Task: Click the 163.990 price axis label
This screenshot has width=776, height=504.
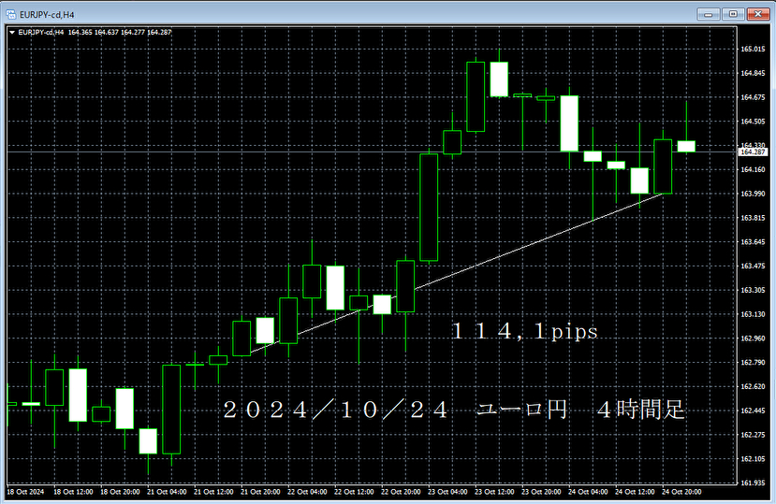Action: tap(753, 194)
